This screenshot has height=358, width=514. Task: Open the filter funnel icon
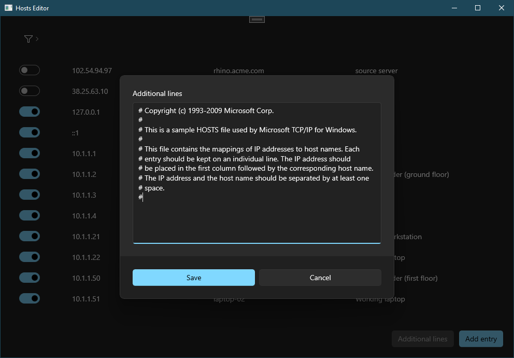(28, 39)
